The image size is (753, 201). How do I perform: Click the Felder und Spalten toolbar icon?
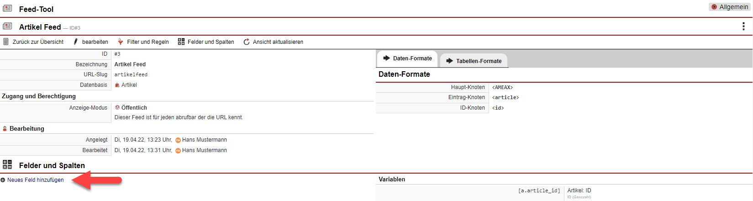(181, 42)
